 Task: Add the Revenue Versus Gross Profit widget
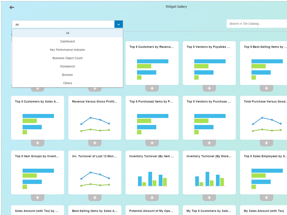click(x=95, y=143)
